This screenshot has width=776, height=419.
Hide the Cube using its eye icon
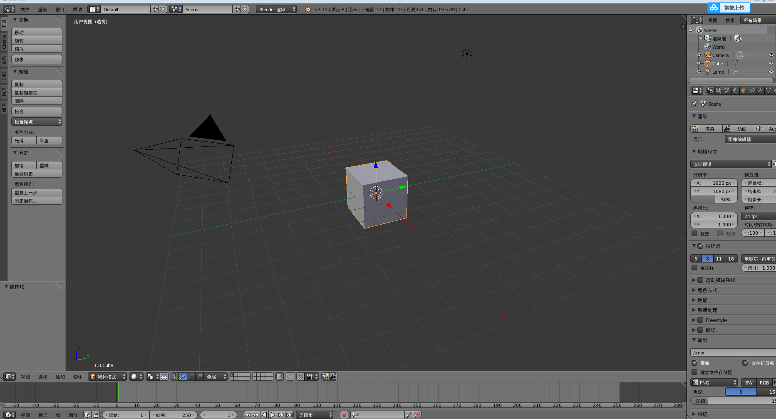[x=771, y=63]
